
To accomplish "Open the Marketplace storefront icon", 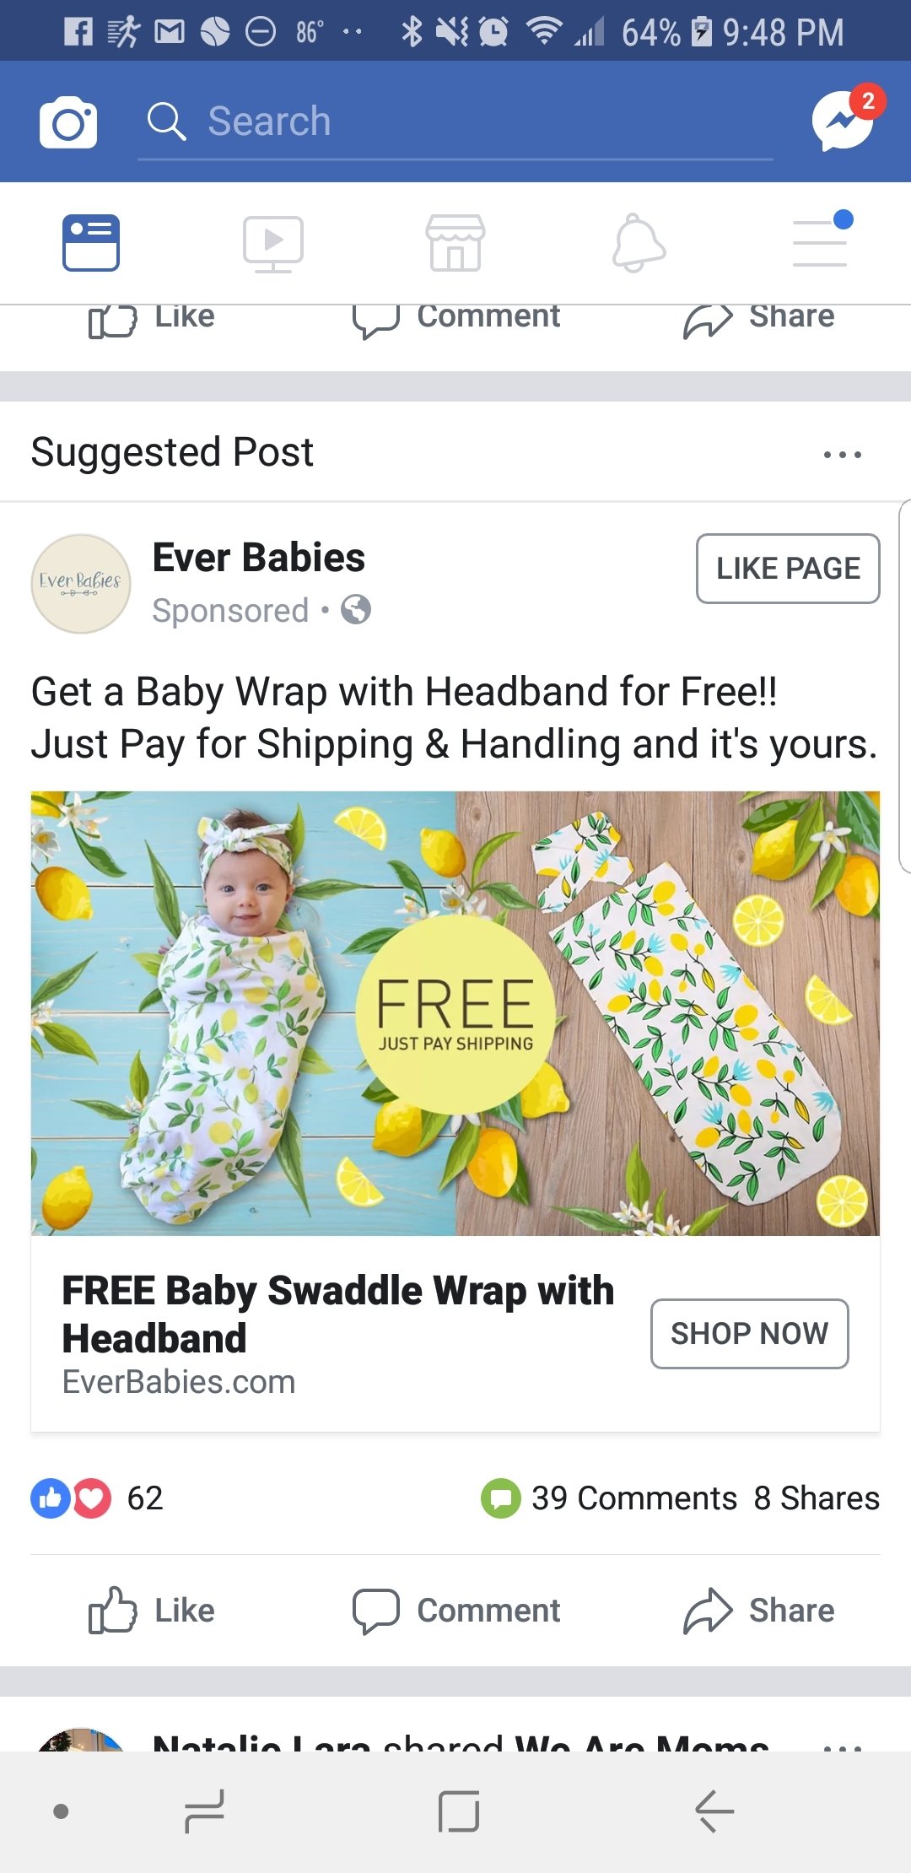I will (x=455, y=243).
